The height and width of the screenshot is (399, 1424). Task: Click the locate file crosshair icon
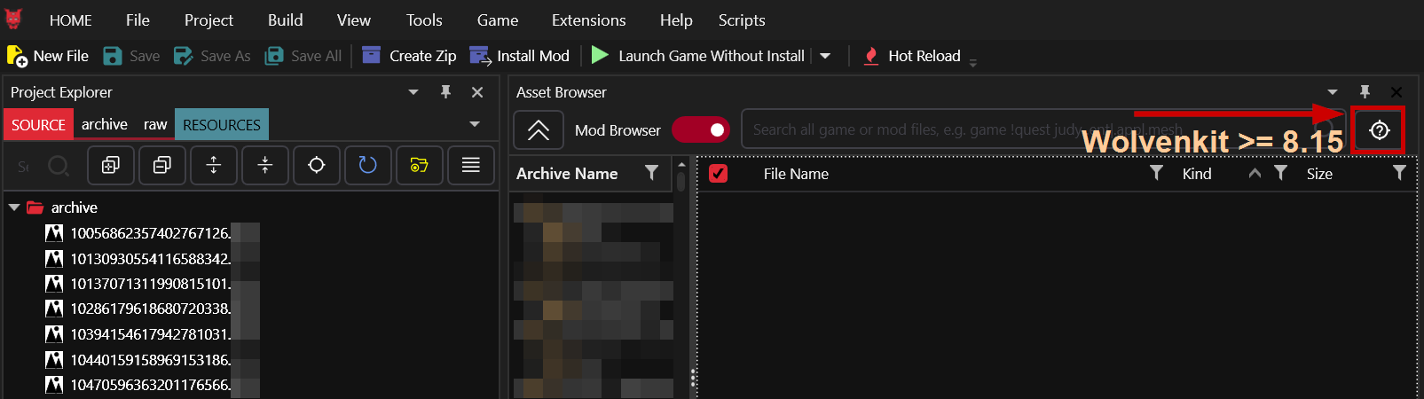click(317, 165)
